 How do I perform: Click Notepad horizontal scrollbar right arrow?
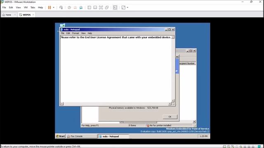tap(170, 104)
